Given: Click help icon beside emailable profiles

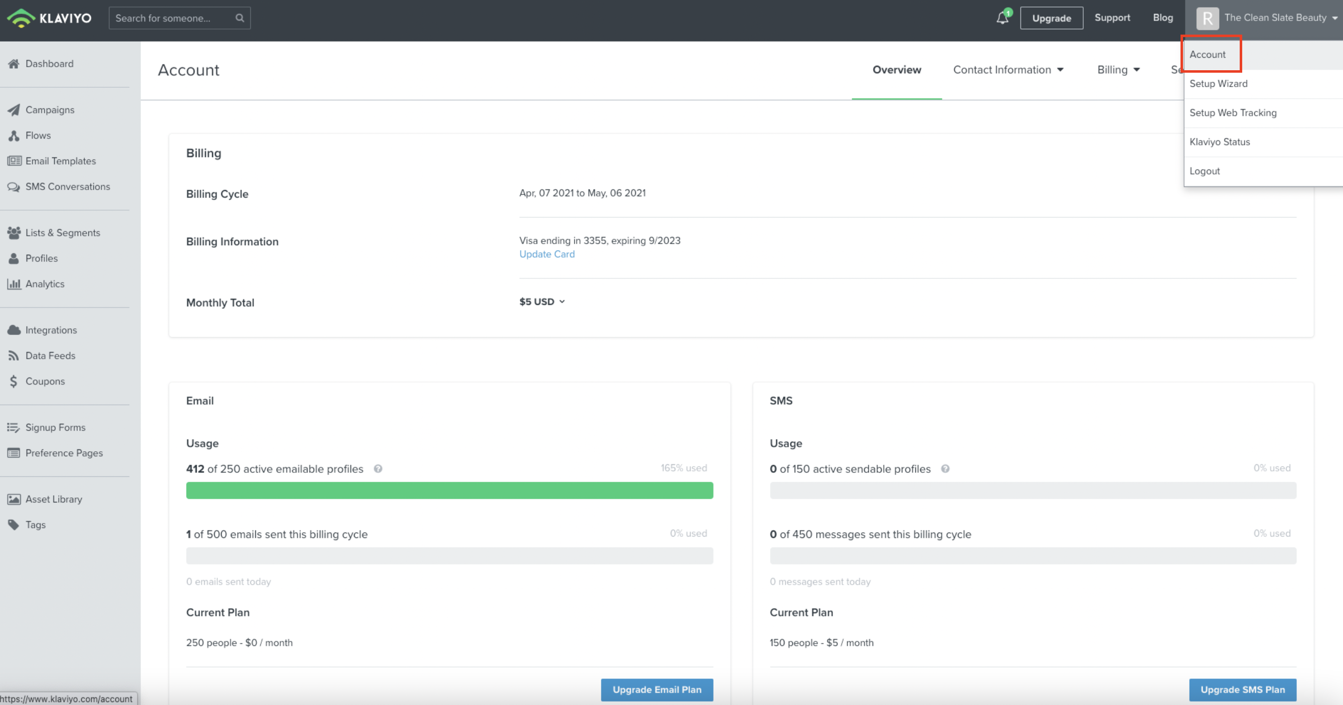Looking at the screenshot, I should [x=378, y=469].
